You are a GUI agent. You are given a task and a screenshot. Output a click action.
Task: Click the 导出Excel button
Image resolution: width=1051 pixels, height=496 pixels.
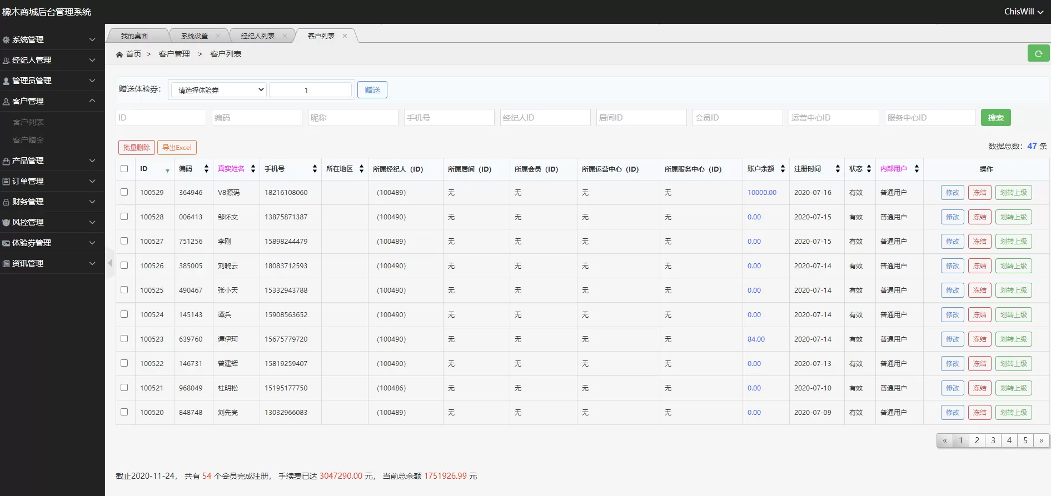tap(177, 147)
